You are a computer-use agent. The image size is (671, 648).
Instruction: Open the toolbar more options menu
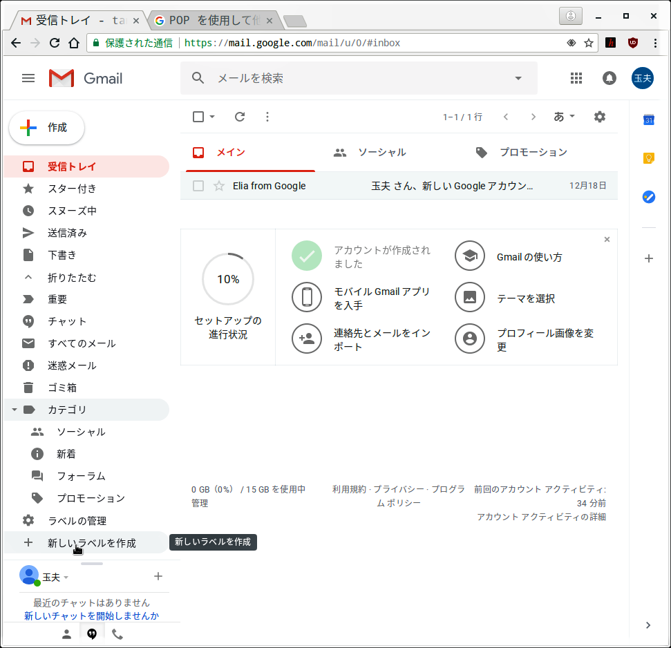(267, 117)
